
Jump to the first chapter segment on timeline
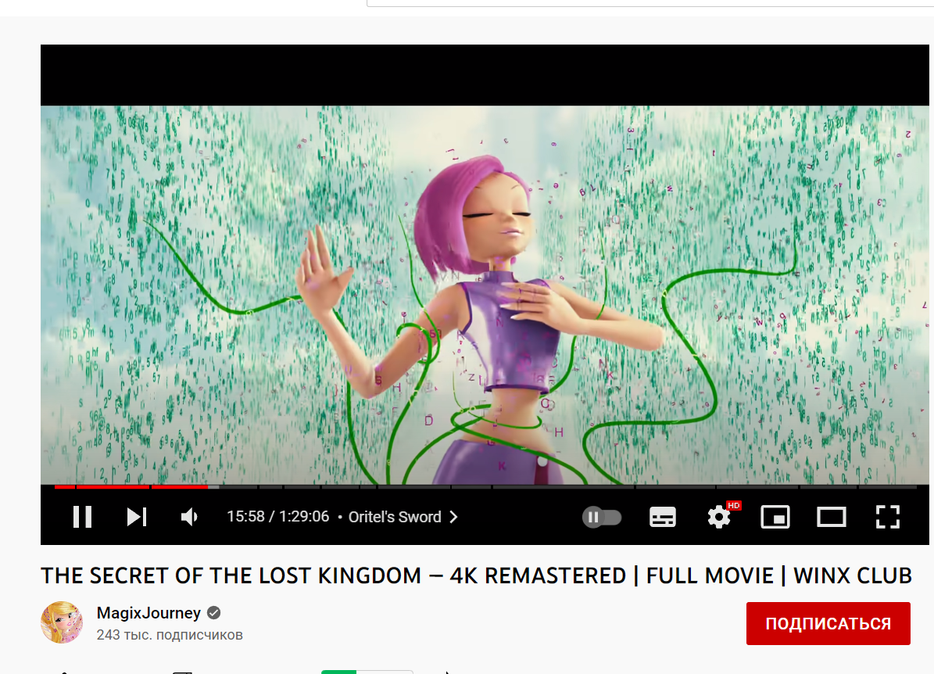64,487
